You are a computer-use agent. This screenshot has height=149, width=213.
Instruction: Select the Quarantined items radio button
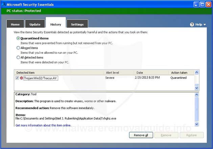click(x=18, y=38)
